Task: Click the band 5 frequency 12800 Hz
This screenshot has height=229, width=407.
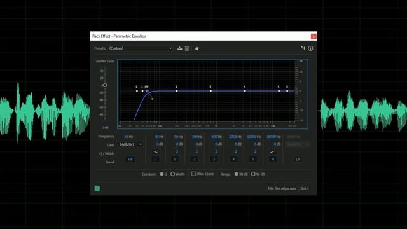Action: [x=254, y=137]
